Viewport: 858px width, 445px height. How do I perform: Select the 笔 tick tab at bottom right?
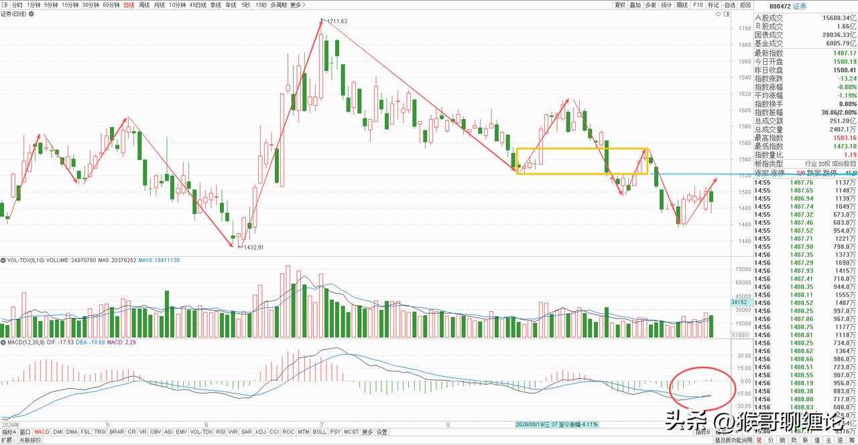(x=759, y=440)
